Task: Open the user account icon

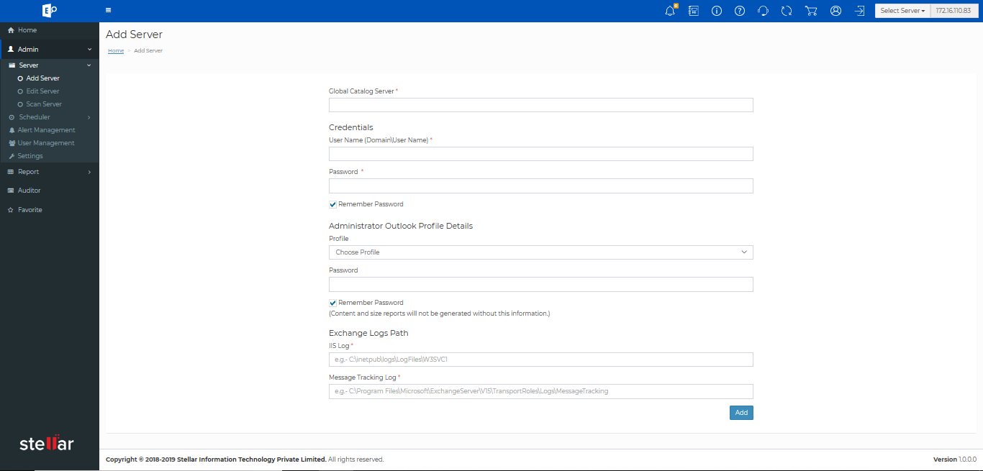Action: 835,11
